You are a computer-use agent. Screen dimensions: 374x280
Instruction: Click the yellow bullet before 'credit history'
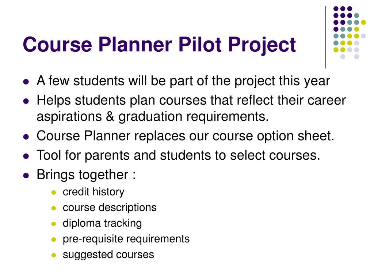pos(54,192)
